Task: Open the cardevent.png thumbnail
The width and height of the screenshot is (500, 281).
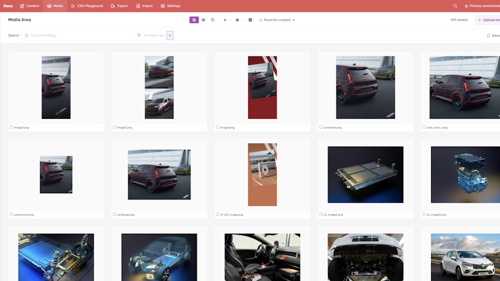Action: tap(365, 87)
